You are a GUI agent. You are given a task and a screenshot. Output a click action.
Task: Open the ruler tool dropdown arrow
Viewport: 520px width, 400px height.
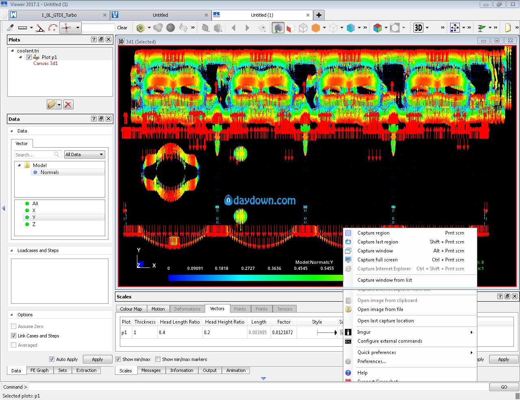[31, 28]
